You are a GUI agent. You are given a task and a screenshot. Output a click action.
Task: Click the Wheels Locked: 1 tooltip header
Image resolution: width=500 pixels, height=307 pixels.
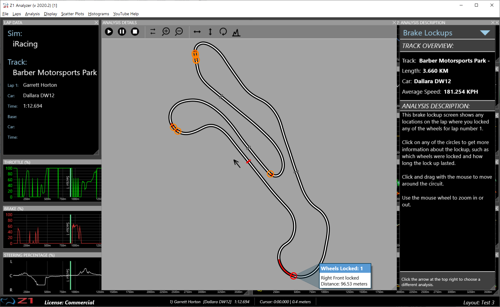(345, 268)
